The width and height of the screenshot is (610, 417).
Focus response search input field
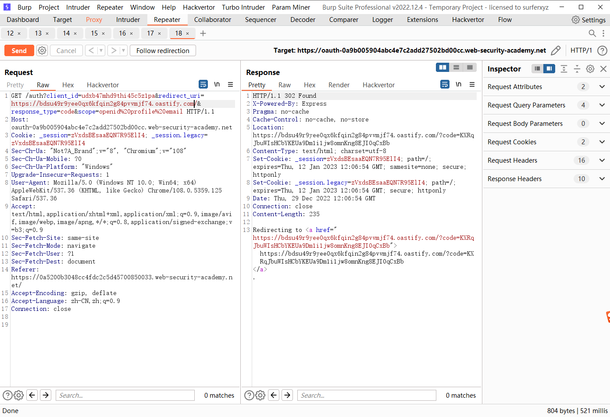(x=367, y=395)
